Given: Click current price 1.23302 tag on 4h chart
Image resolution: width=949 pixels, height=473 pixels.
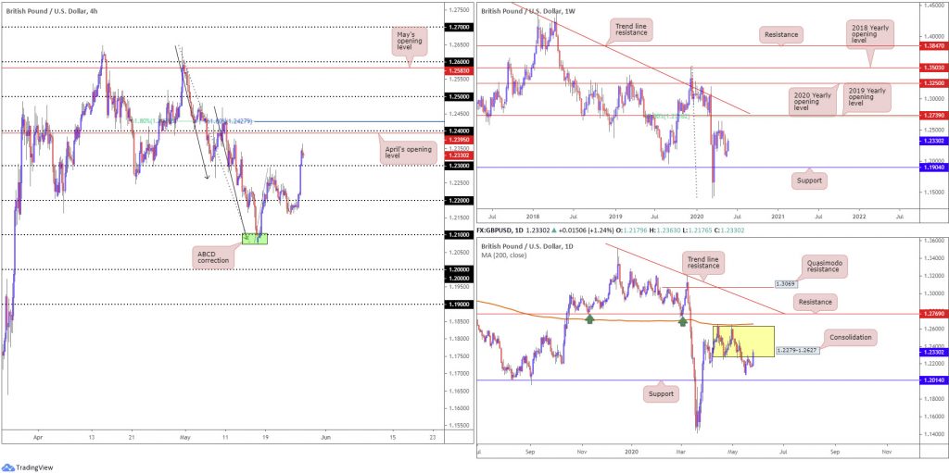Looking at the screenshot, I should coord(458,155).
